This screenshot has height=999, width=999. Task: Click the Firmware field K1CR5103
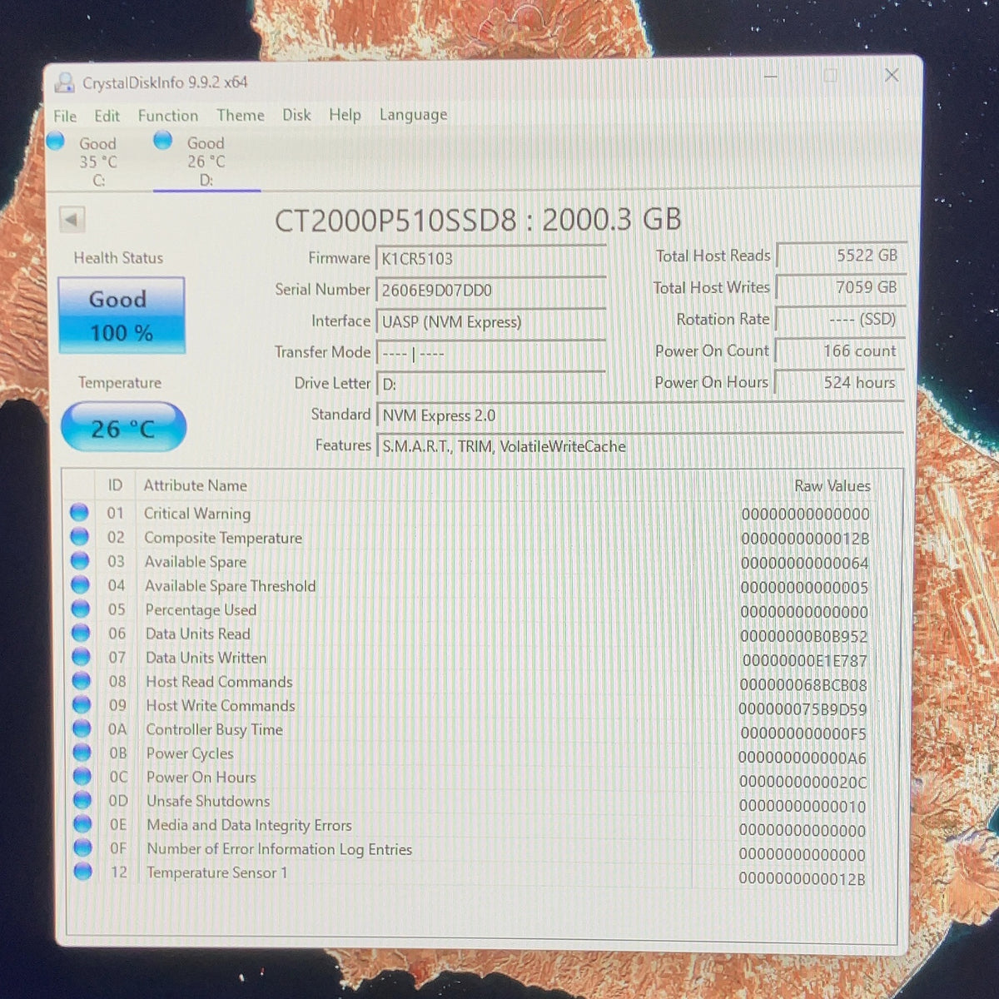(x=491, y=258)
